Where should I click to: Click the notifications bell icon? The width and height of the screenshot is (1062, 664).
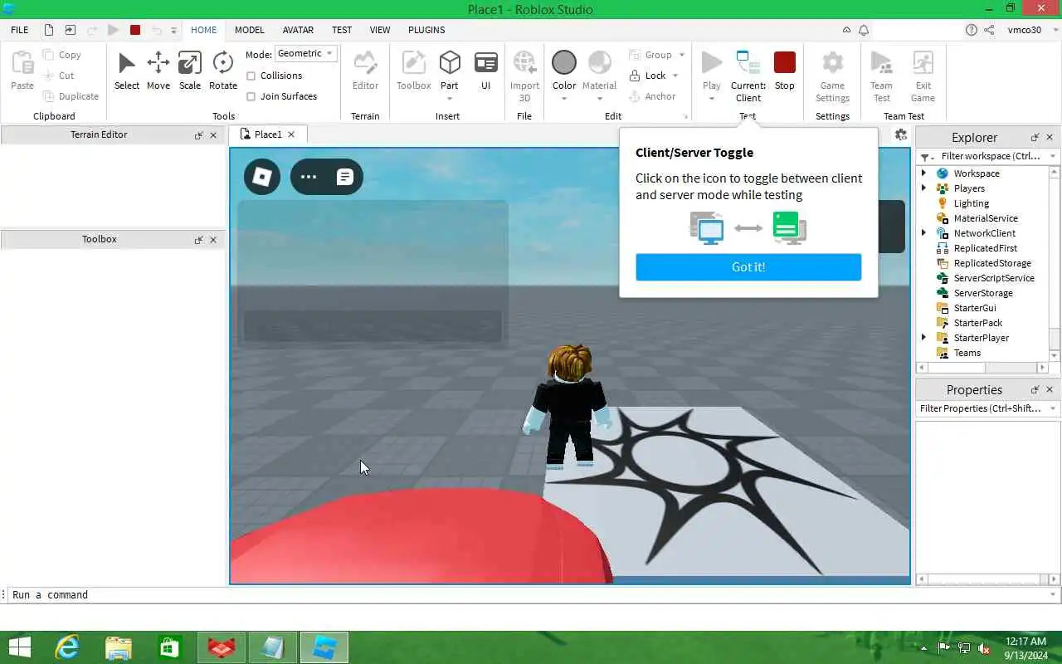click(864, 30)
